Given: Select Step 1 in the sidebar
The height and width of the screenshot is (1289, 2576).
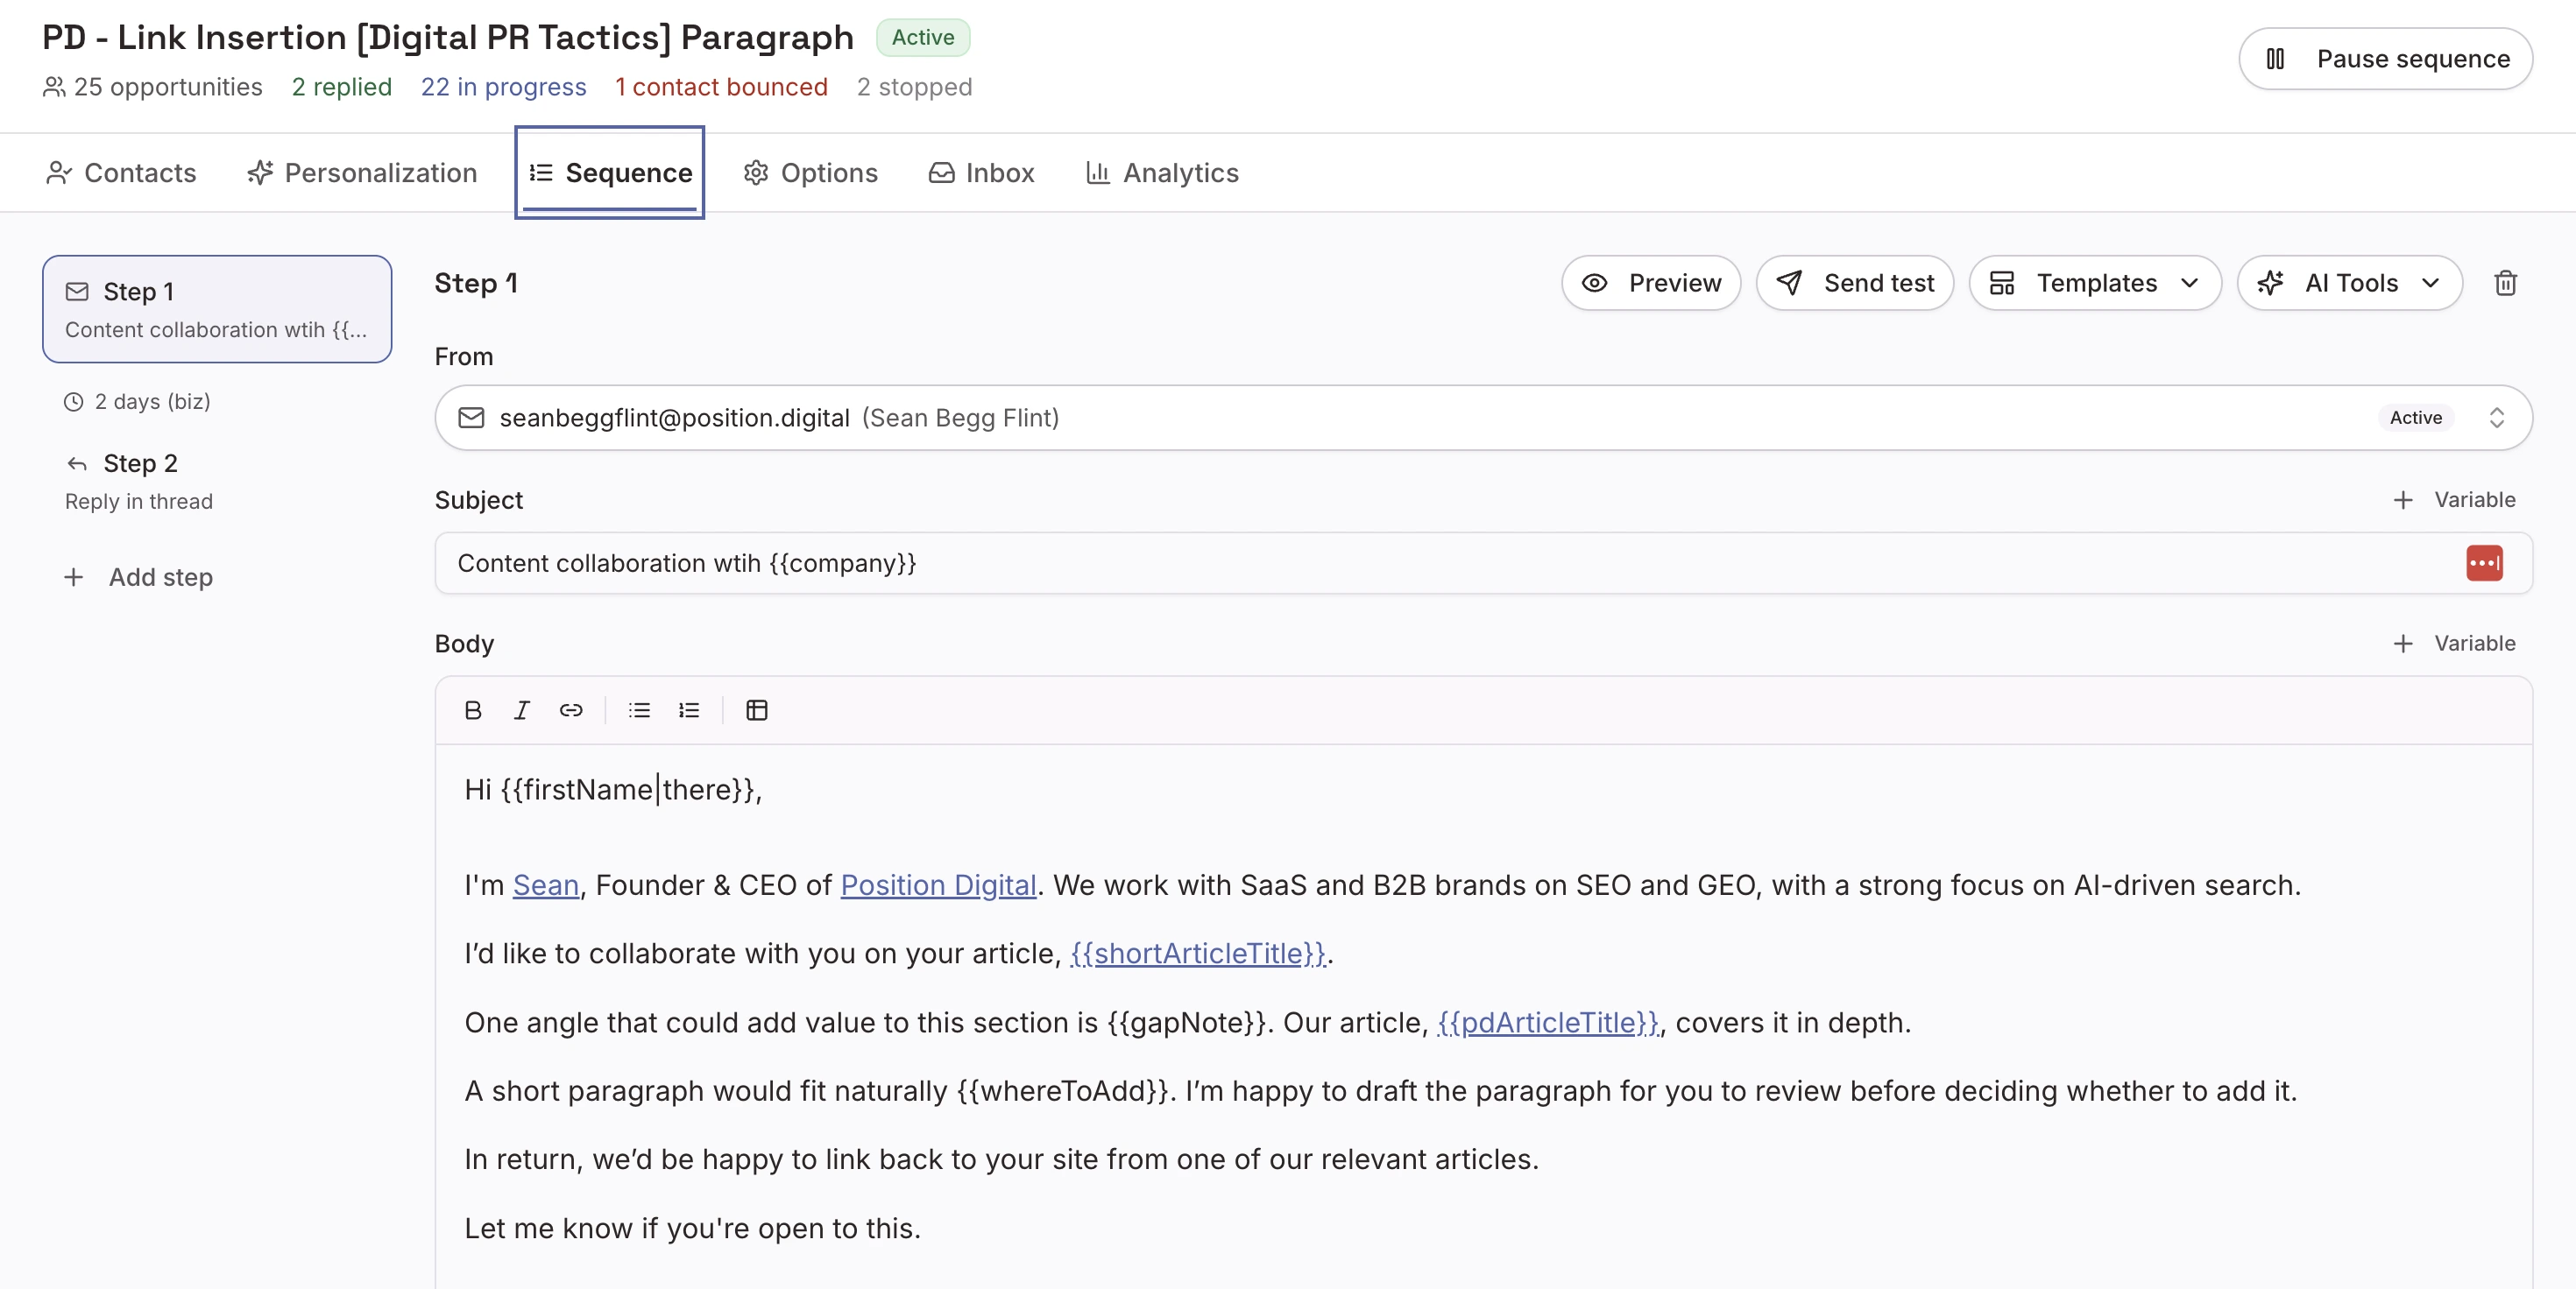Looking at the screenshot, I should click(217, 309).
